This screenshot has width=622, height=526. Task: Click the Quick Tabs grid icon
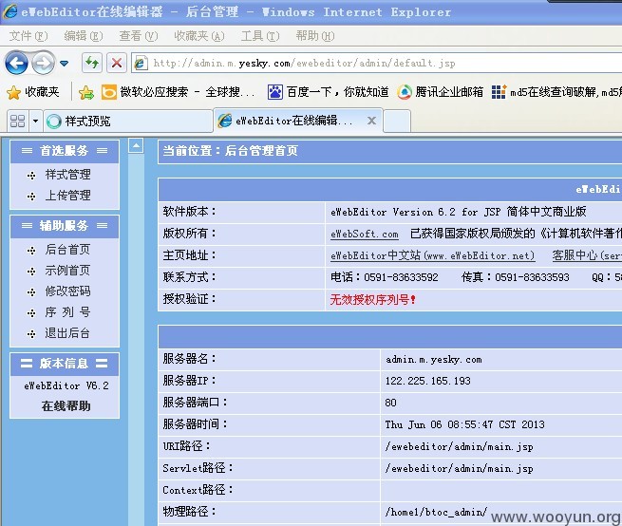pos(17,121)
